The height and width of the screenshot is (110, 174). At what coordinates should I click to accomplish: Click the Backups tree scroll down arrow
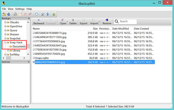click(28, 54)
